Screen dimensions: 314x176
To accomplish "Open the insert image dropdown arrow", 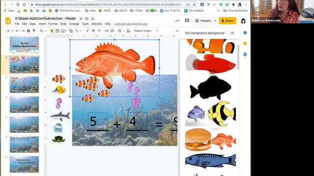I will [x=66, y=31].
